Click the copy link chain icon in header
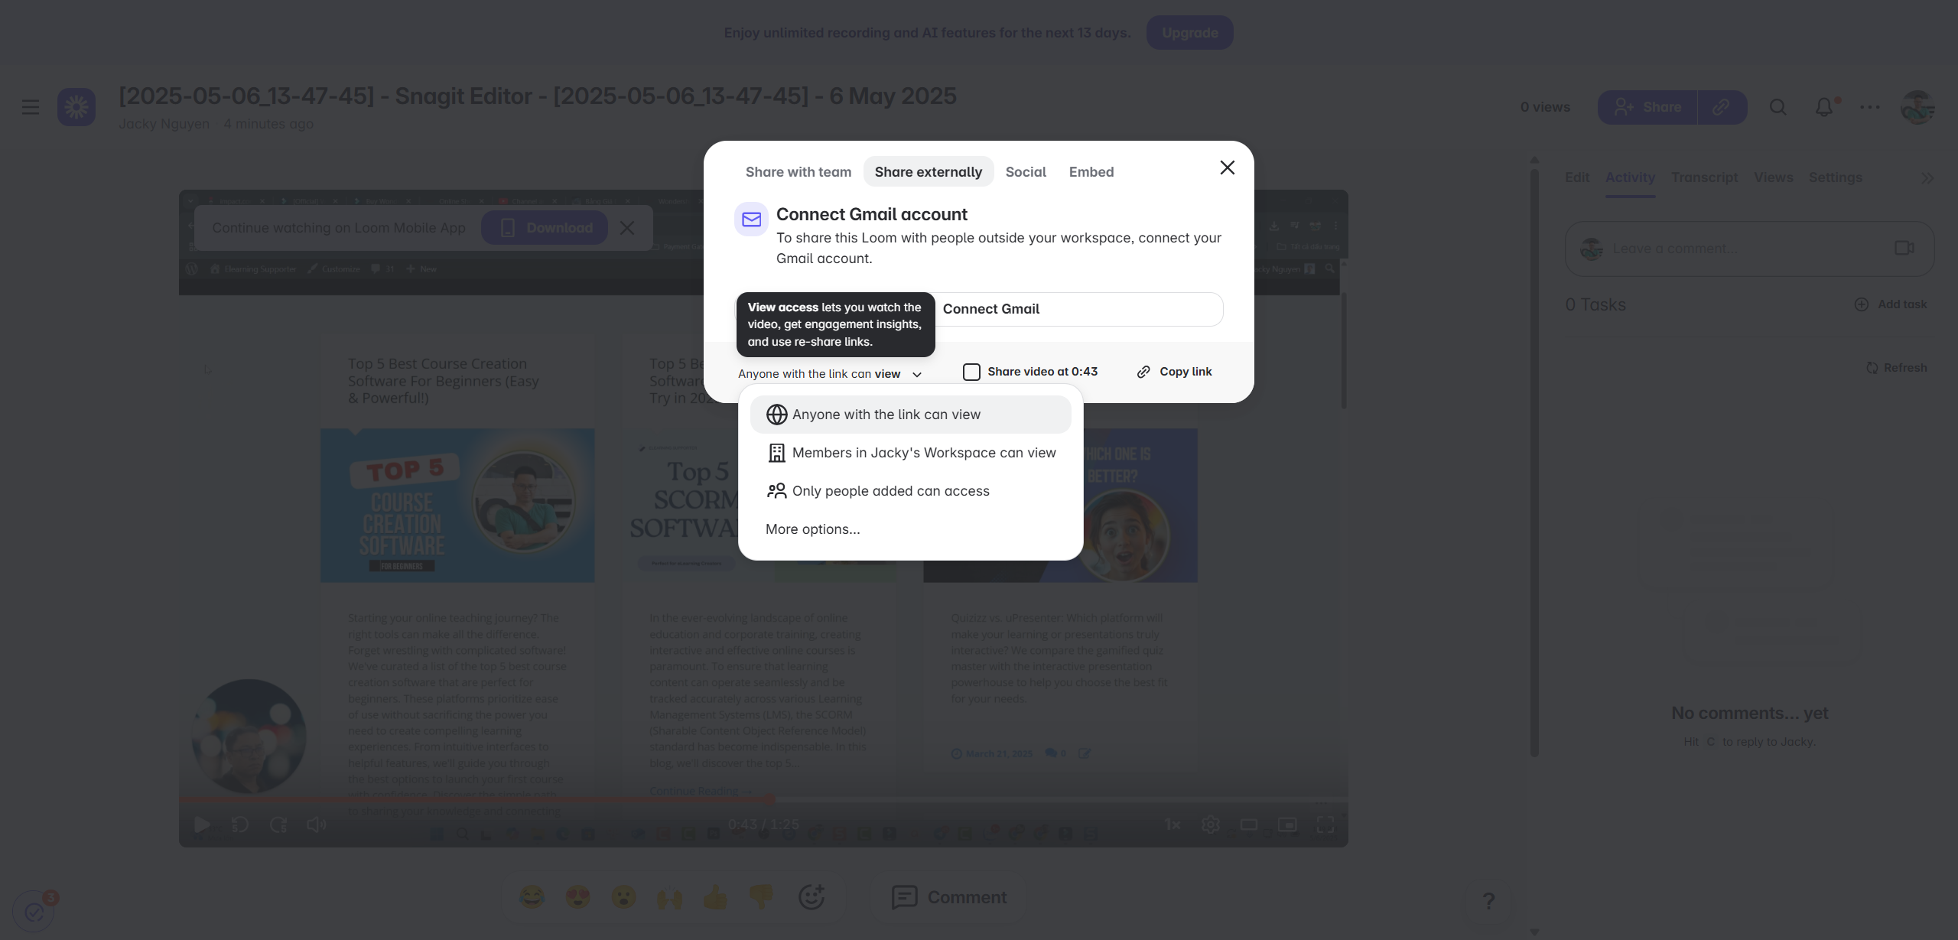 [1722, 107]
